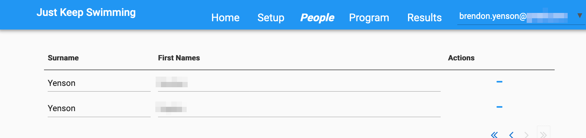
Task: Switch to the Program section
Action: tap(369, 18)
